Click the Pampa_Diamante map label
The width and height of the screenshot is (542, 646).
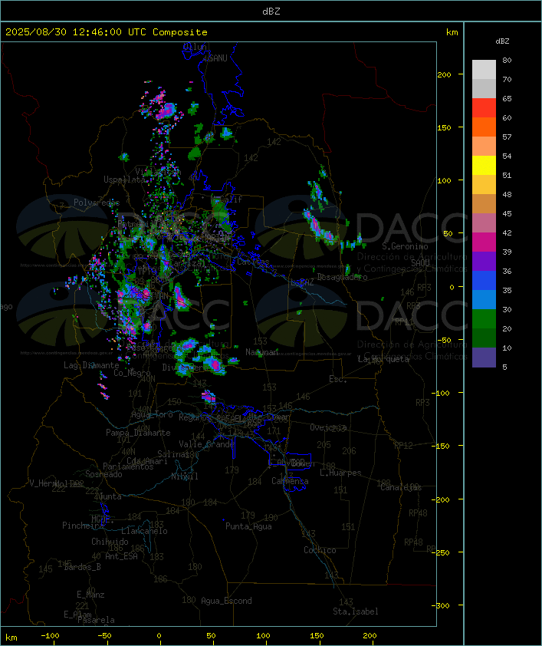click(x=138, y=433)
